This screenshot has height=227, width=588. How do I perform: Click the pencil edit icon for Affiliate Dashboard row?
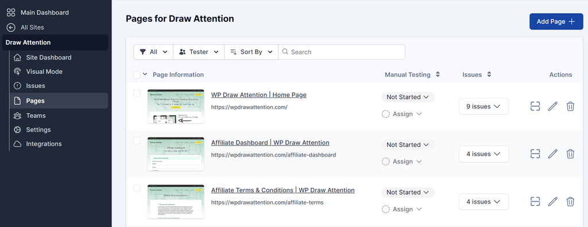point(553,154)
